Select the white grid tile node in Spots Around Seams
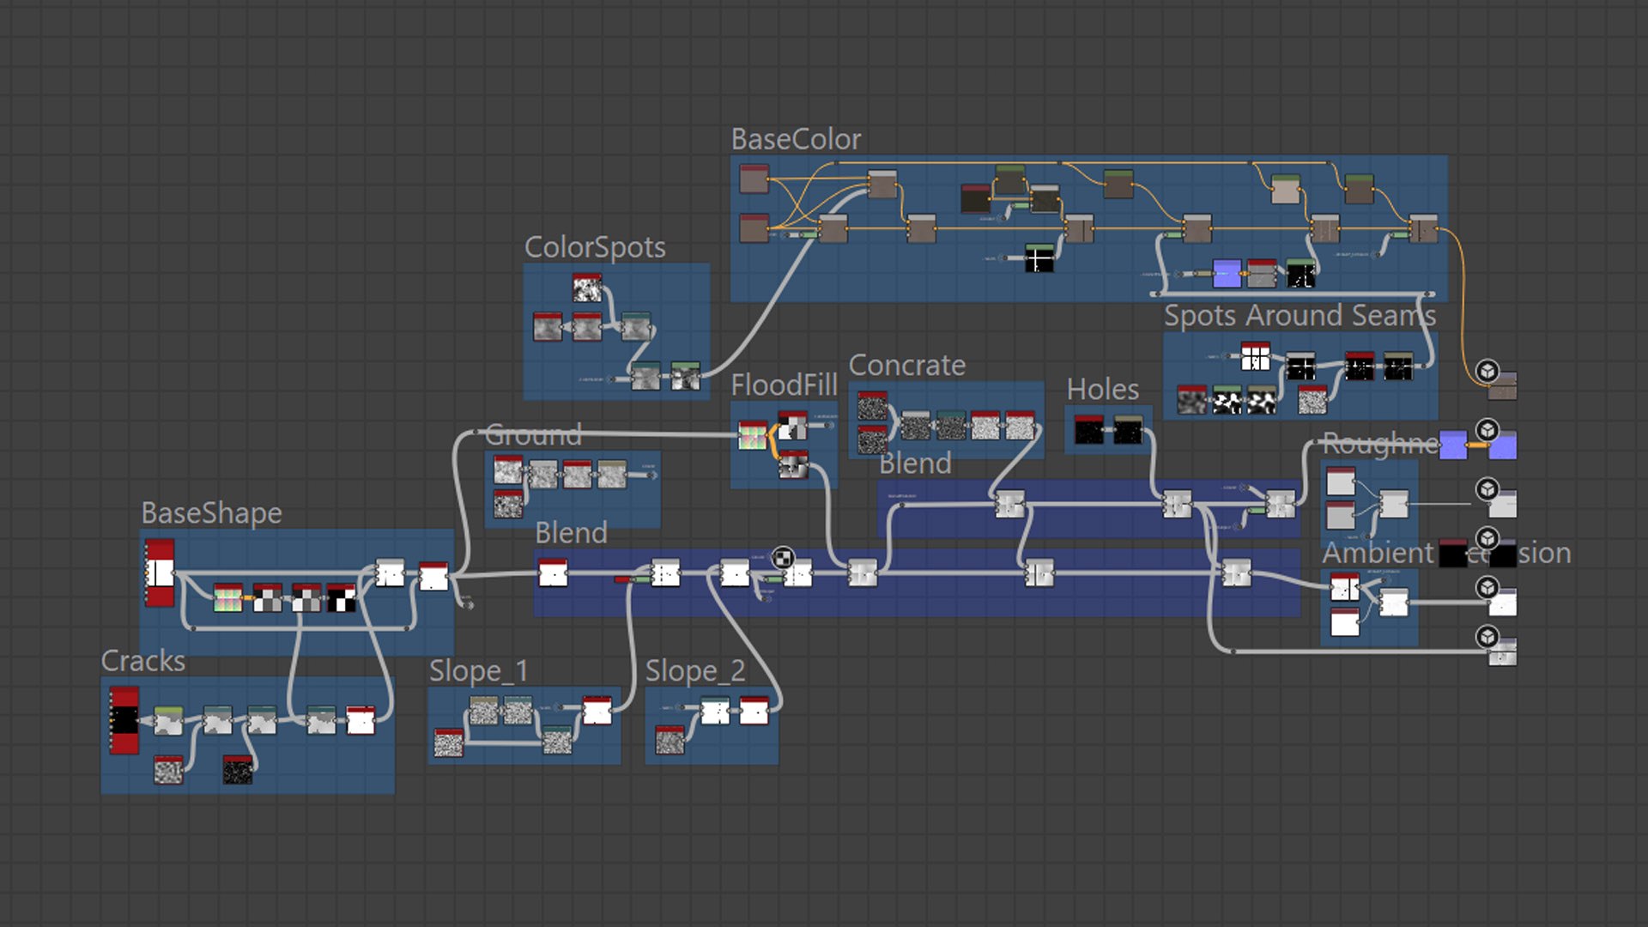Viewport: 1648px width, 927px height. pyautogui.click(x=1255, y=356)
